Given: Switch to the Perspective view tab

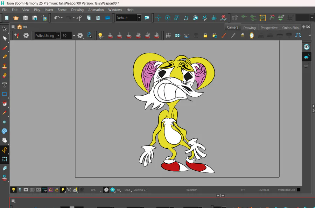Looking at the screenshot, I should point(269,28).
